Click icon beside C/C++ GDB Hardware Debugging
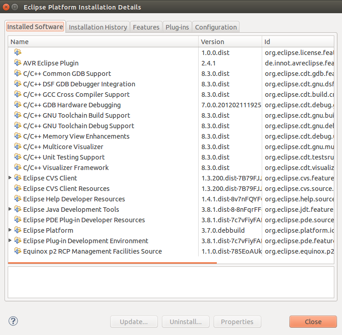The image size is (342, 335). pyautogui.click(x=18, y=105)
